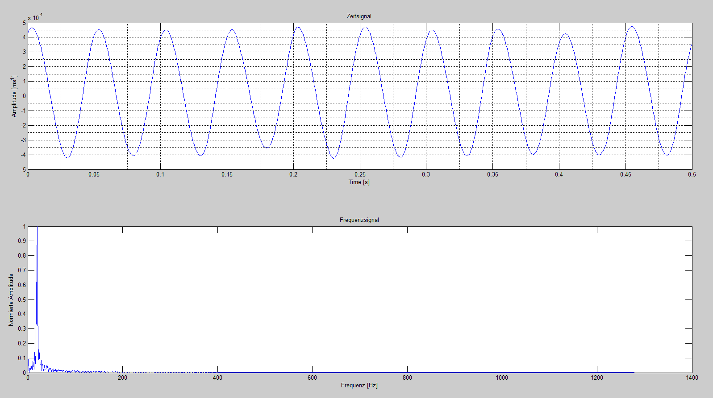Click the dominant spectrum peak near 20 Hz
The height and width of the screenshot is (398, 713).
[x=37, y=246]
